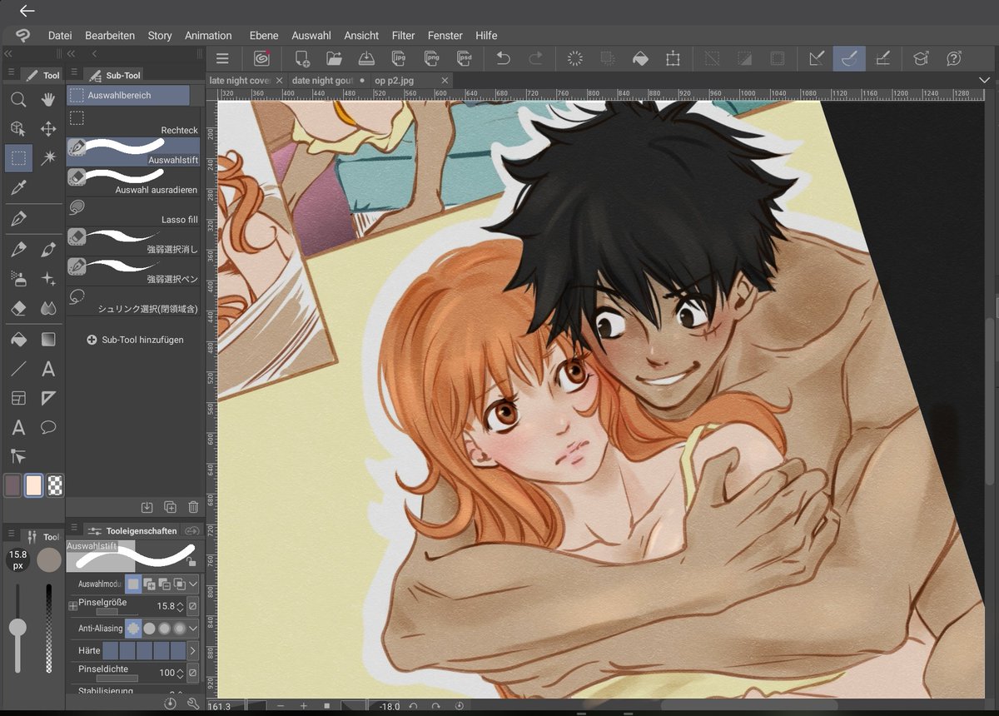999x716 pixels.
Task: Switch to the late night cover tab
Action: click(x=241, y=81)
